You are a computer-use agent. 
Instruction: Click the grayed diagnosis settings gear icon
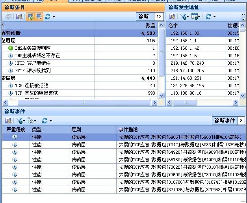(x=8, y=17)
